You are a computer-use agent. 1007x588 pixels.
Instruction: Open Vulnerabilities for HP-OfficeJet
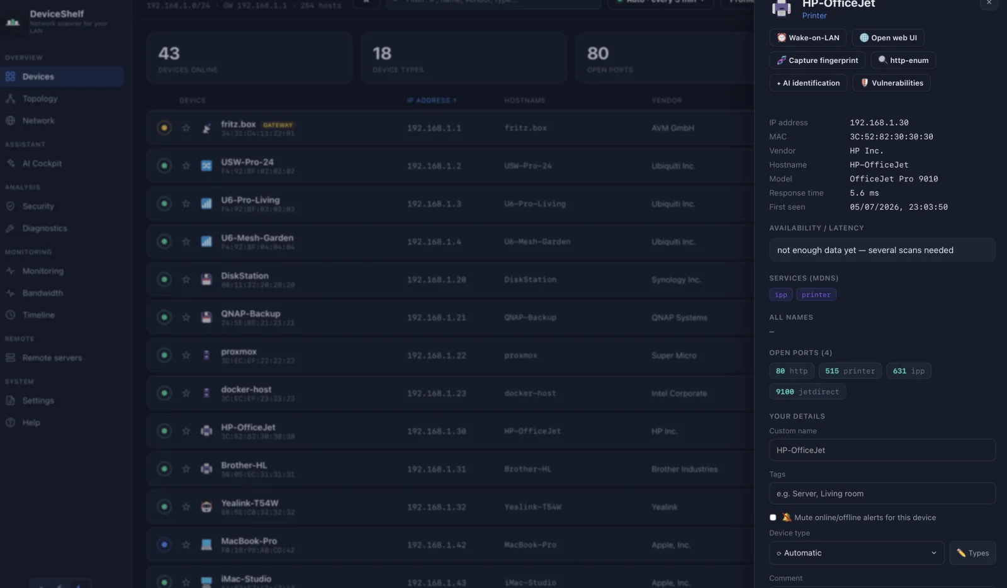point(891,83)
